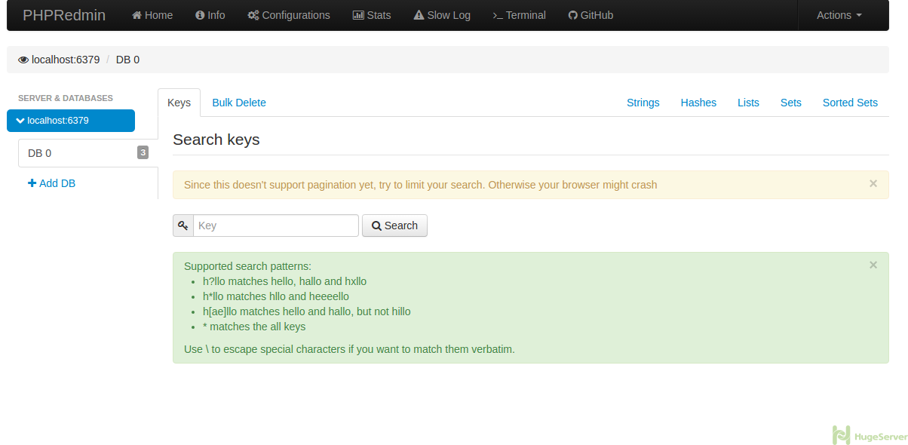Click the Search keys heading
Image resolution: width=908 pixels, height=445 pixels.
point(216,140)
